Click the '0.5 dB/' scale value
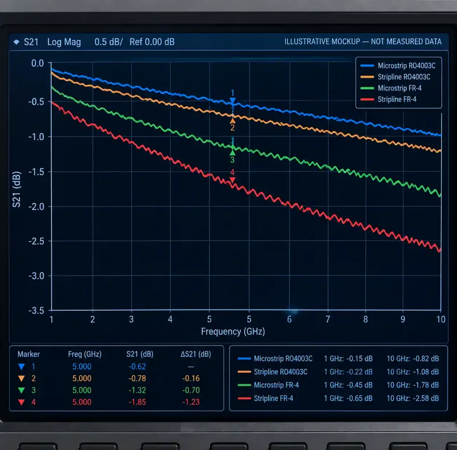457x450 pixels. coord(109,42)
